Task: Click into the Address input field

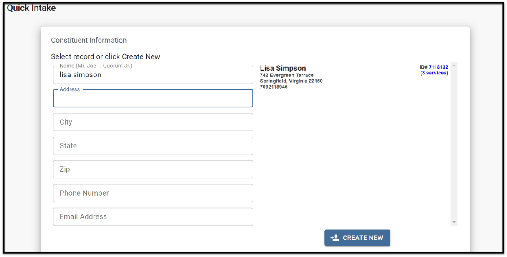Action: tap(153, 98)
